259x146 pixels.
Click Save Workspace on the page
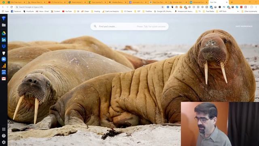[244, 26]
